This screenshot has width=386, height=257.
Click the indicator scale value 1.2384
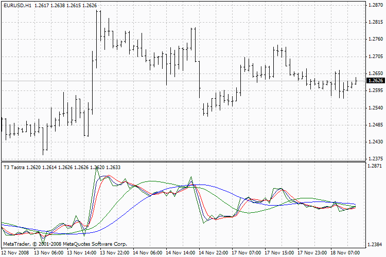tap(375, 245)
